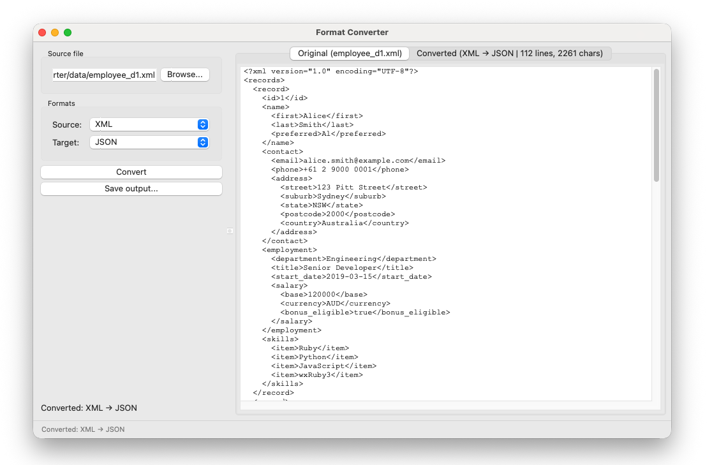Viewport: 712px width, 465px height.
Task: Place cursor on the alice.smith@example.com email line
Action: click(x=358, y=161)
